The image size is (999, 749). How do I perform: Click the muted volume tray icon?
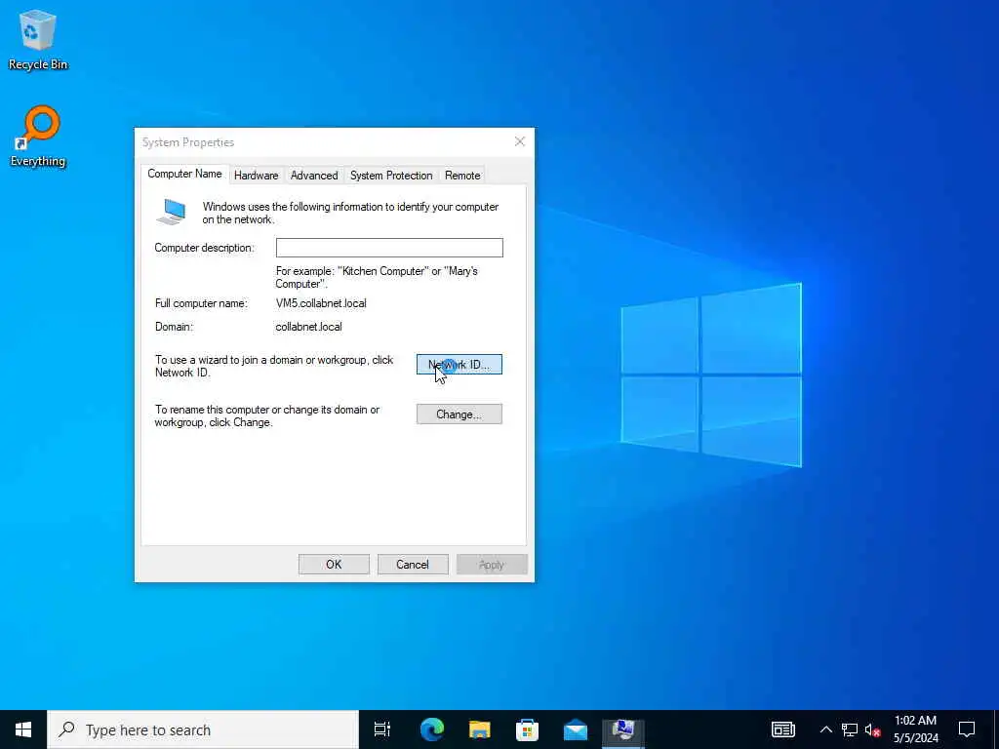(872, 729)
